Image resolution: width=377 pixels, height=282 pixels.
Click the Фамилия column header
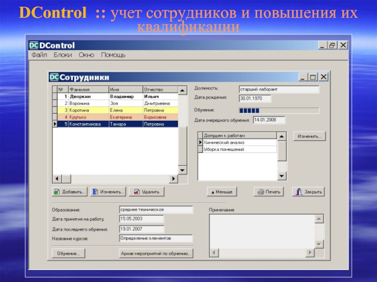point(89,89)
